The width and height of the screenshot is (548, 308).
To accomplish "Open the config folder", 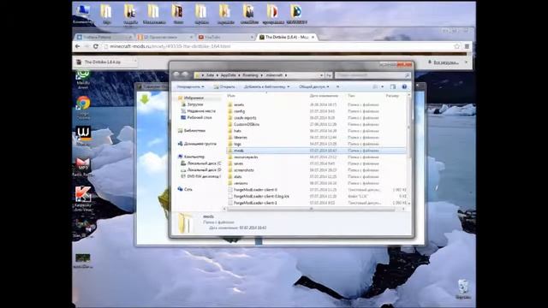I will click(x=239, y=111).
